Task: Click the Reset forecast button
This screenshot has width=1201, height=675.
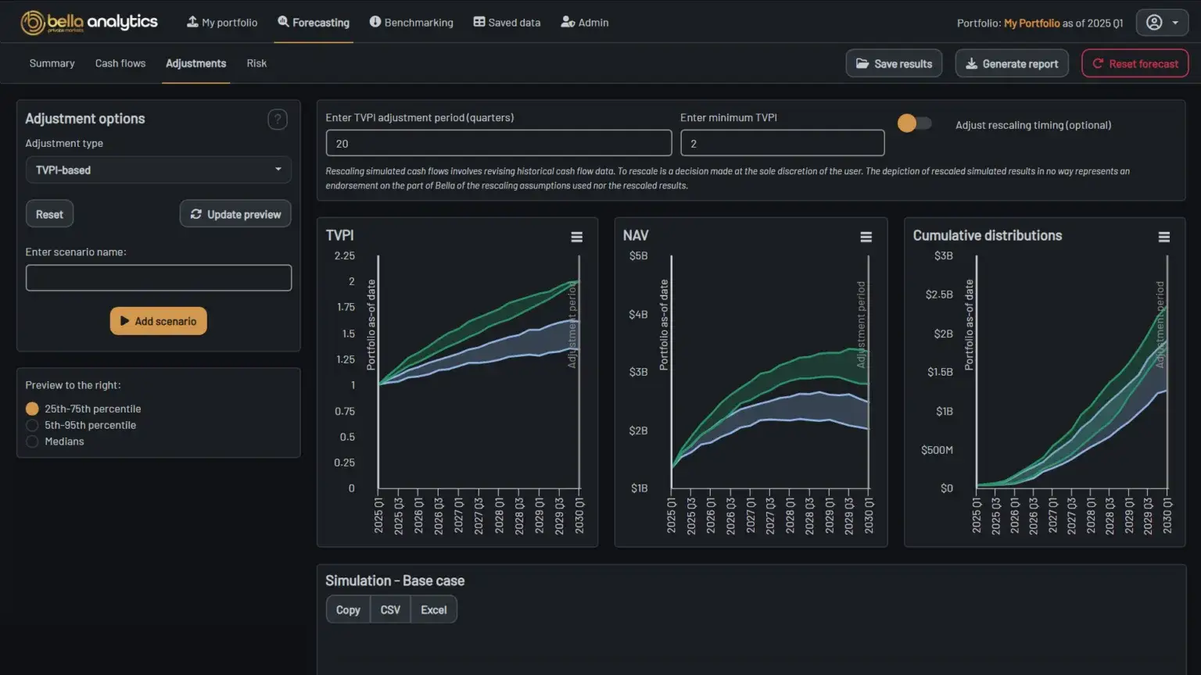Action: (1135, 63)
